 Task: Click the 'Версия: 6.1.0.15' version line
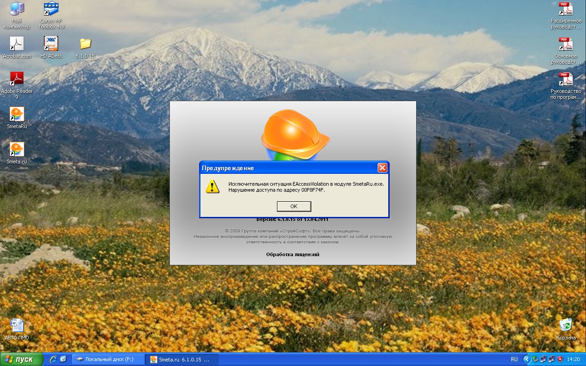pyautogui.click(x=293, y=220)
